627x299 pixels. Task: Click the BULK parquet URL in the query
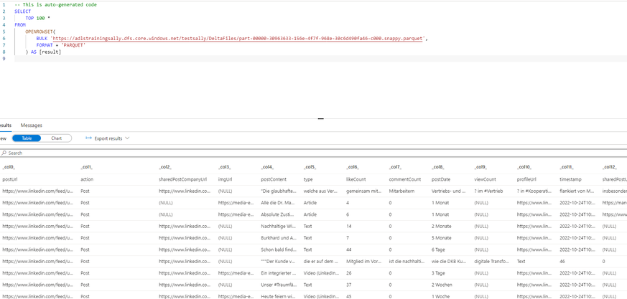(x=238, y=39)
